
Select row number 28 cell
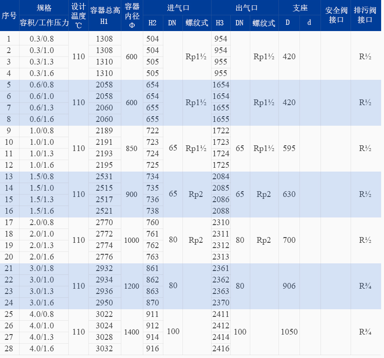click(9, 349)
